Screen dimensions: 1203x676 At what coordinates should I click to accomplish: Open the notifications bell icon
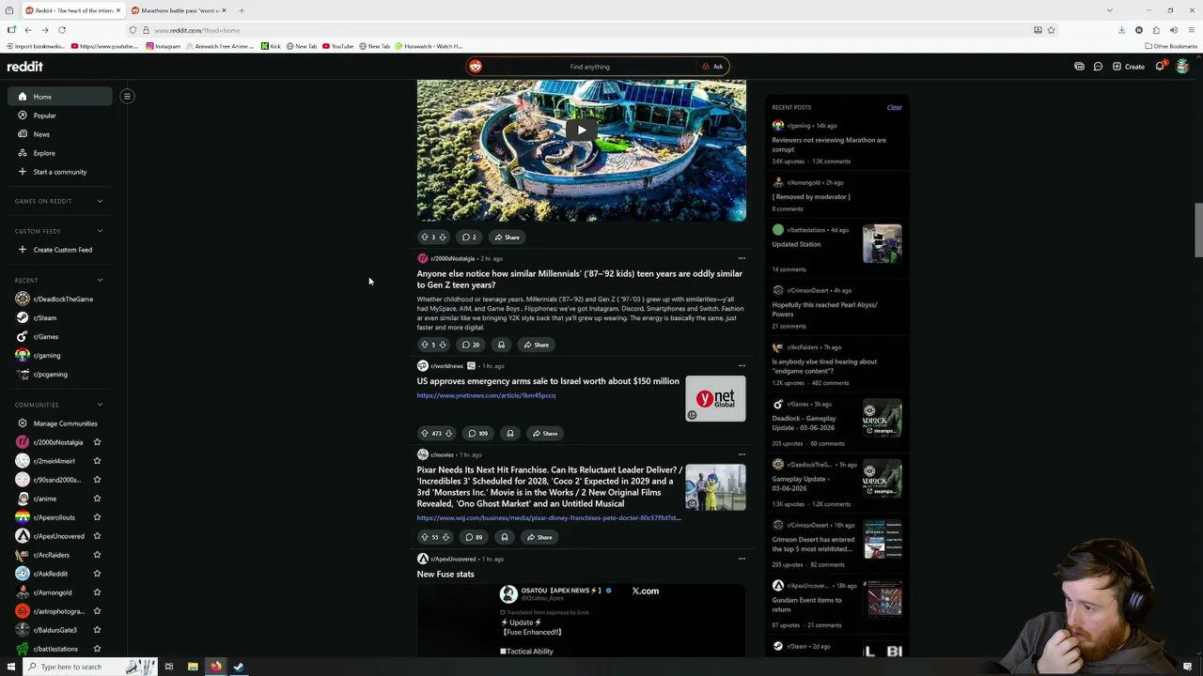tap(1161, 67)
